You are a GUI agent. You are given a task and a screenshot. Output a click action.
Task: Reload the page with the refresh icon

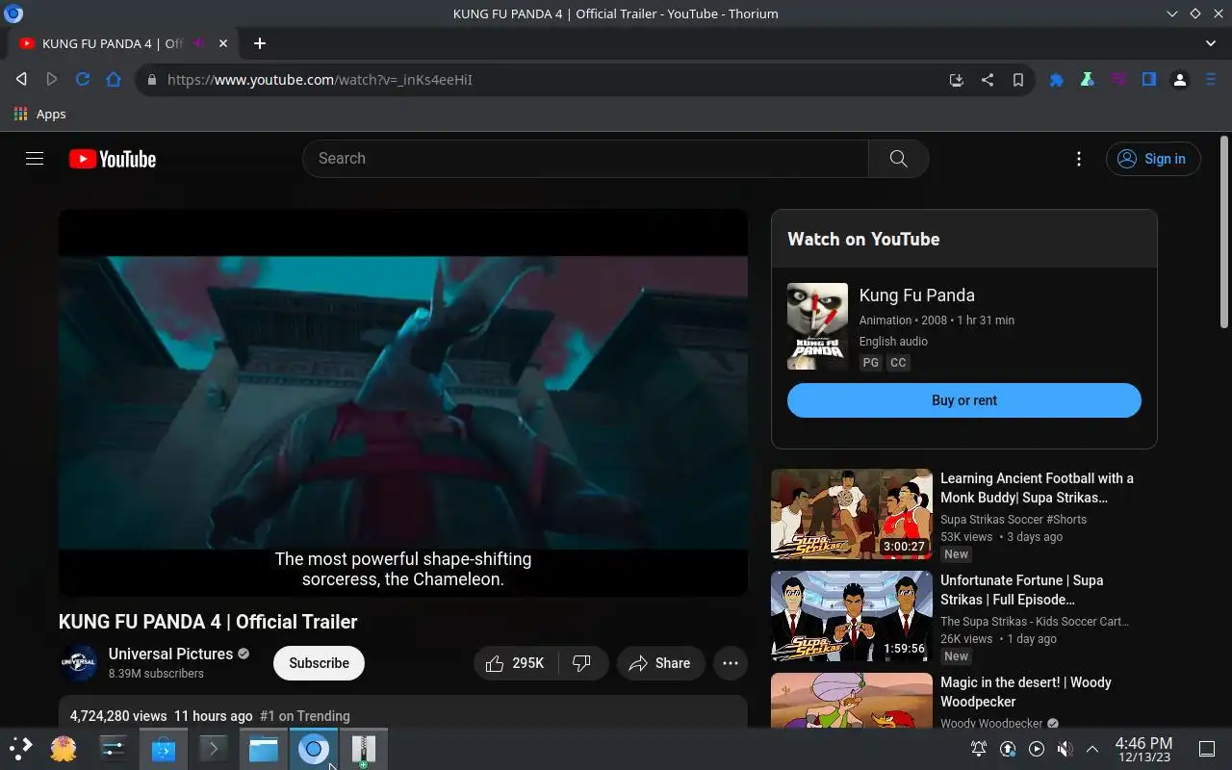pos(83,80)
